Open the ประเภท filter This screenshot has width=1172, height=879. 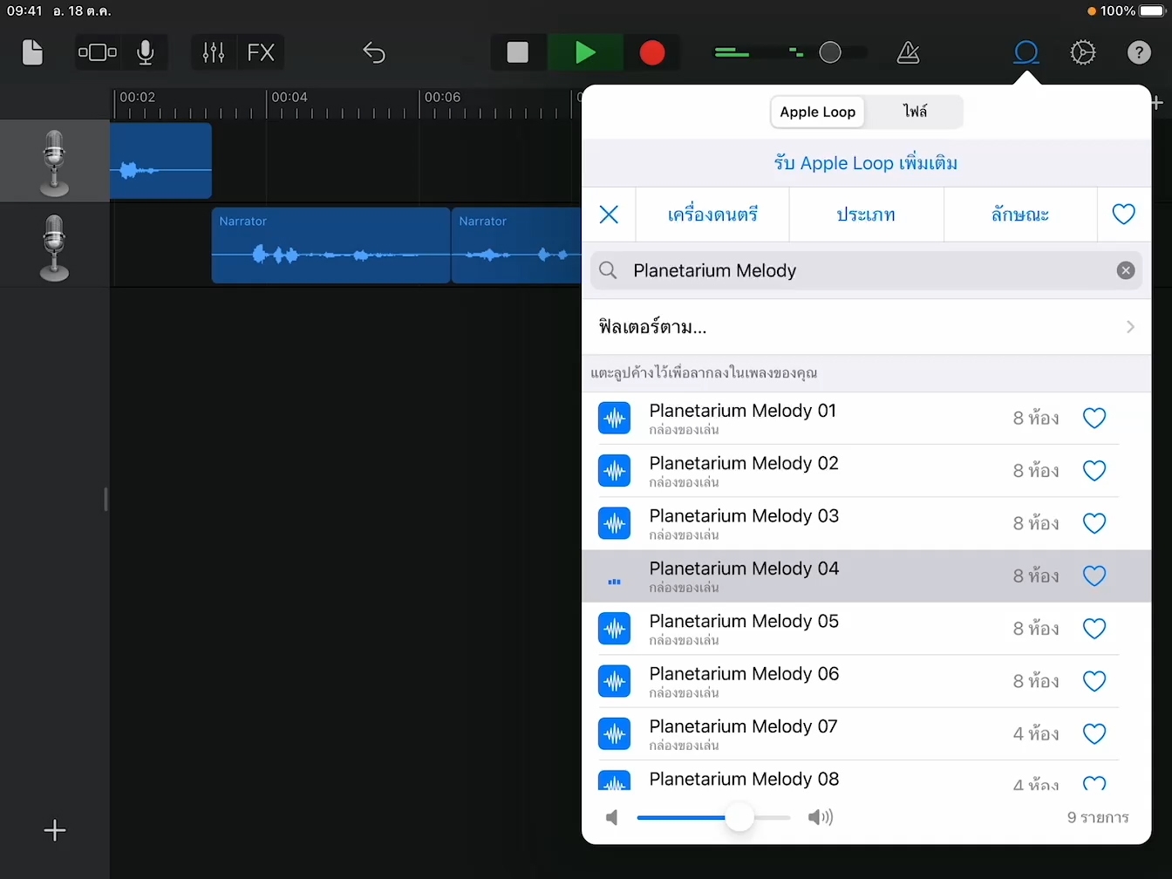tap(866, 215)
